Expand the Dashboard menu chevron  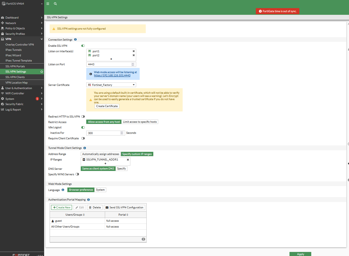coord(42,18)
